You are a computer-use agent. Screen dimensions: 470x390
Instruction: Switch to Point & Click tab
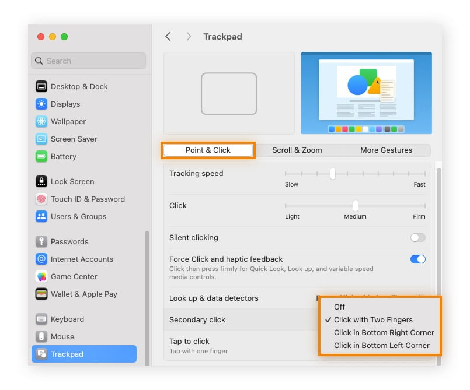click(x=208, y=150)
